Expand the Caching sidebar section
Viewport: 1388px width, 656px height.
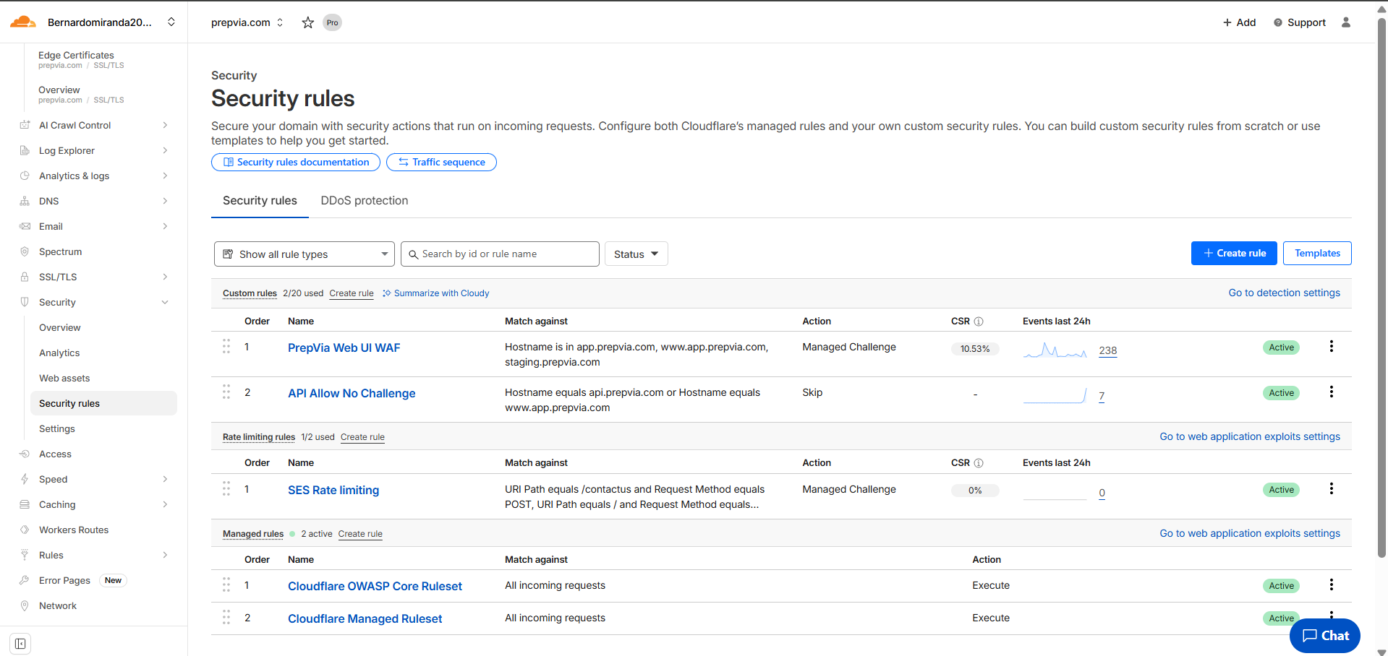(165, 504)
